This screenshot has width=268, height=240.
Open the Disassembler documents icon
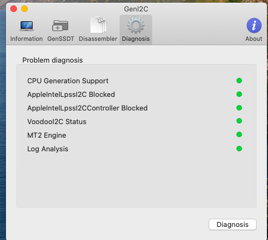coord(98,25)
